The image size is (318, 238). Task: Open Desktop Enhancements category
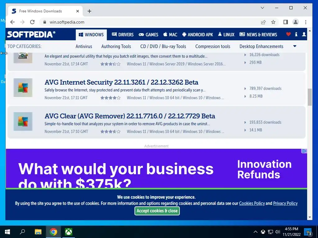pyautogui.click(x=261, y=46)
